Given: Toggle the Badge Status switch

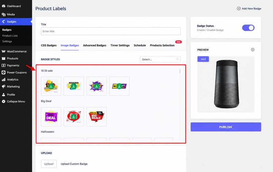Looking at the screenshot, I should click(x=248, y=28).
